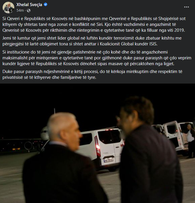Open the 54m timestamp link
This screenshot has width=195, height=203.
(x=20, y=10)
